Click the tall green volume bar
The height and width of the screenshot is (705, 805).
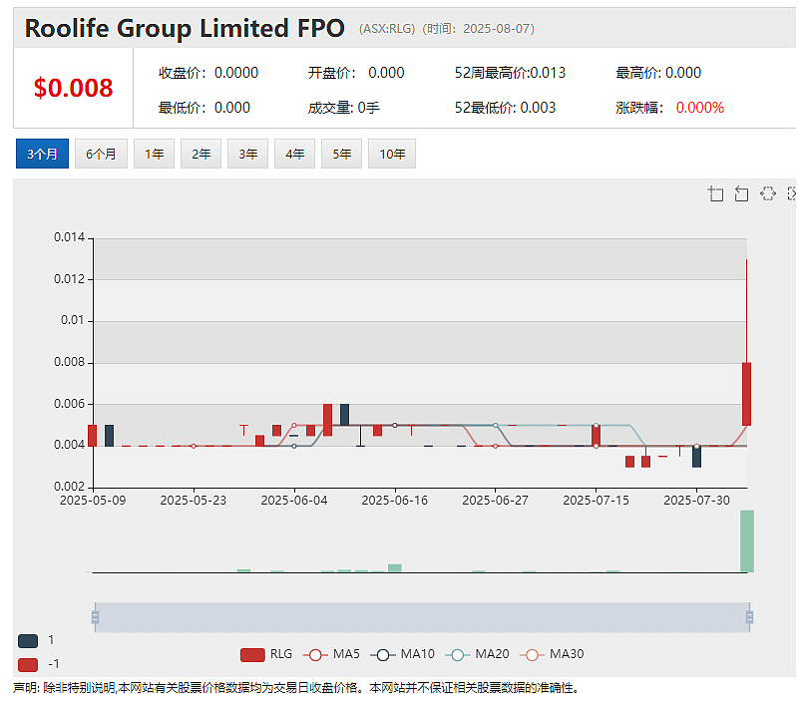click(x=747, y=540)
